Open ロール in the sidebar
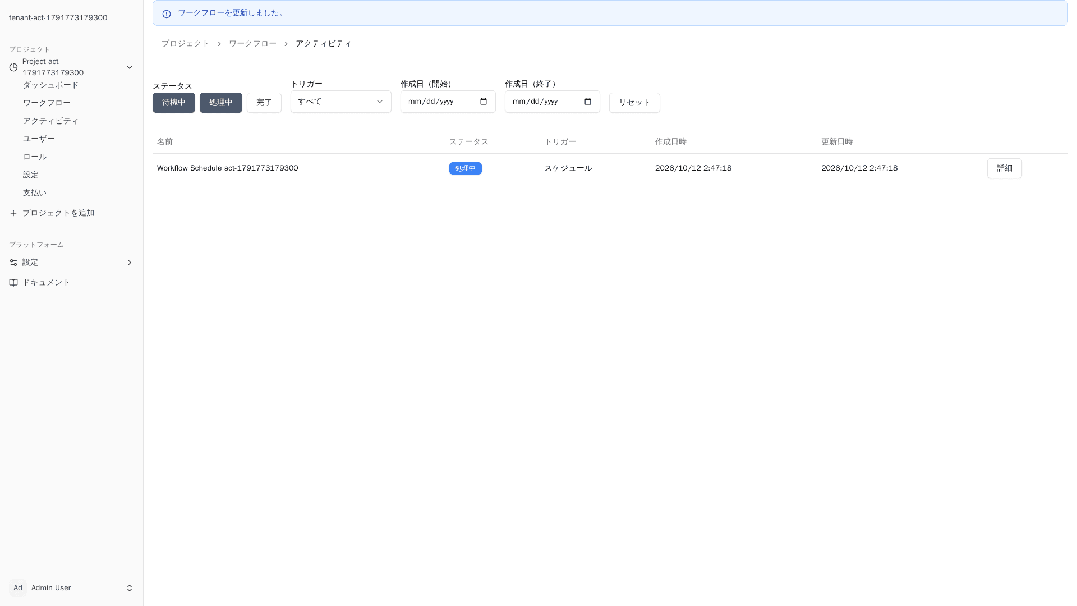The height and width of the screenshot is (606, 1077). click(35, 157)
